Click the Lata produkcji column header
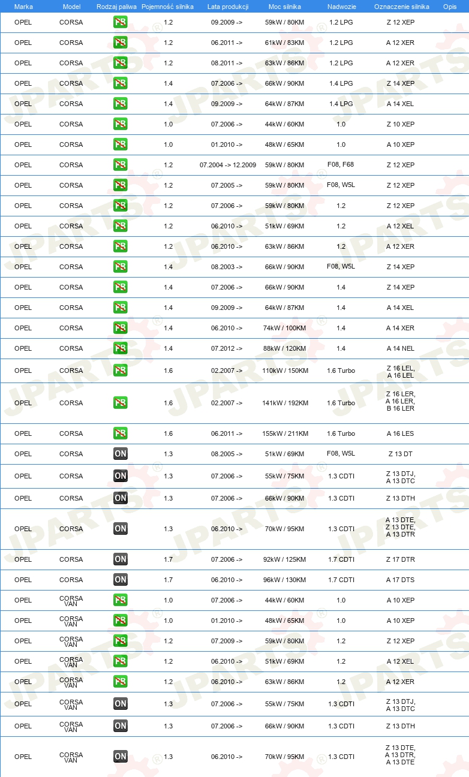The width and height of the screenshot is (469, 777). [x=228, y=6]
